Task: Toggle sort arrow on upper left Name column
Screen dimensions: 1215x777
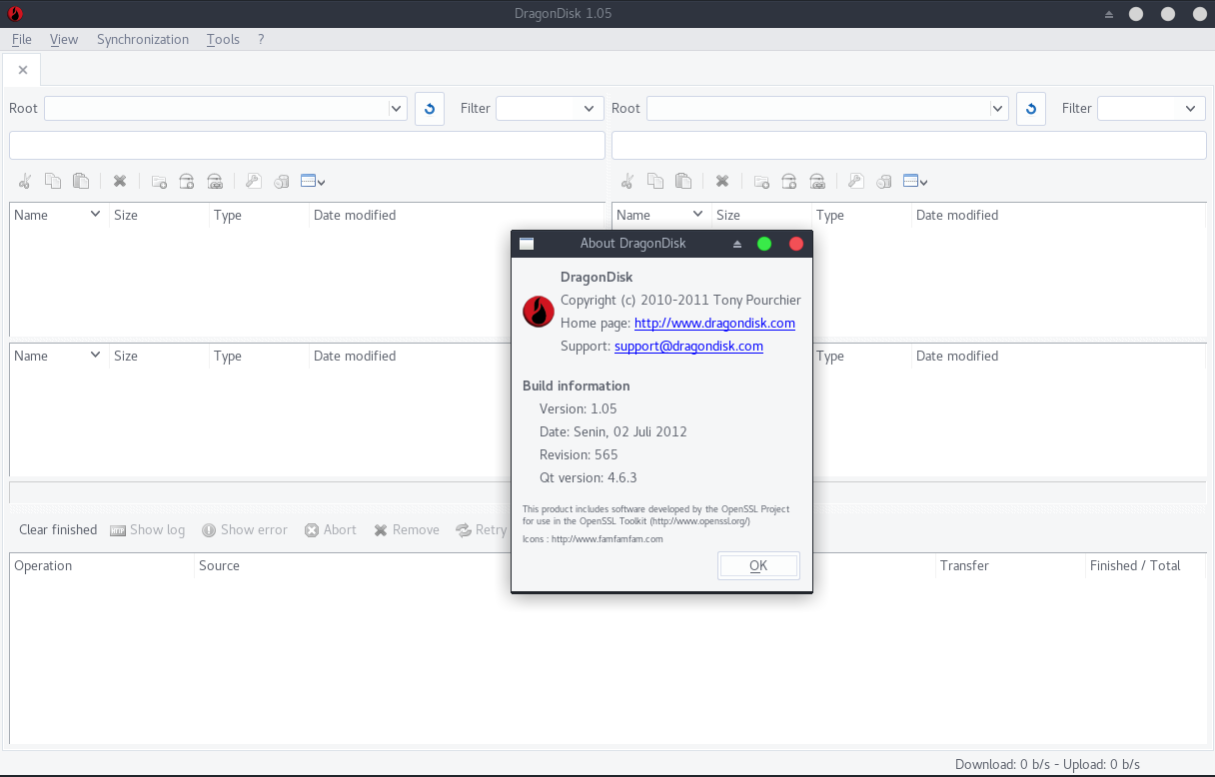Action: (x=96, y=214)
